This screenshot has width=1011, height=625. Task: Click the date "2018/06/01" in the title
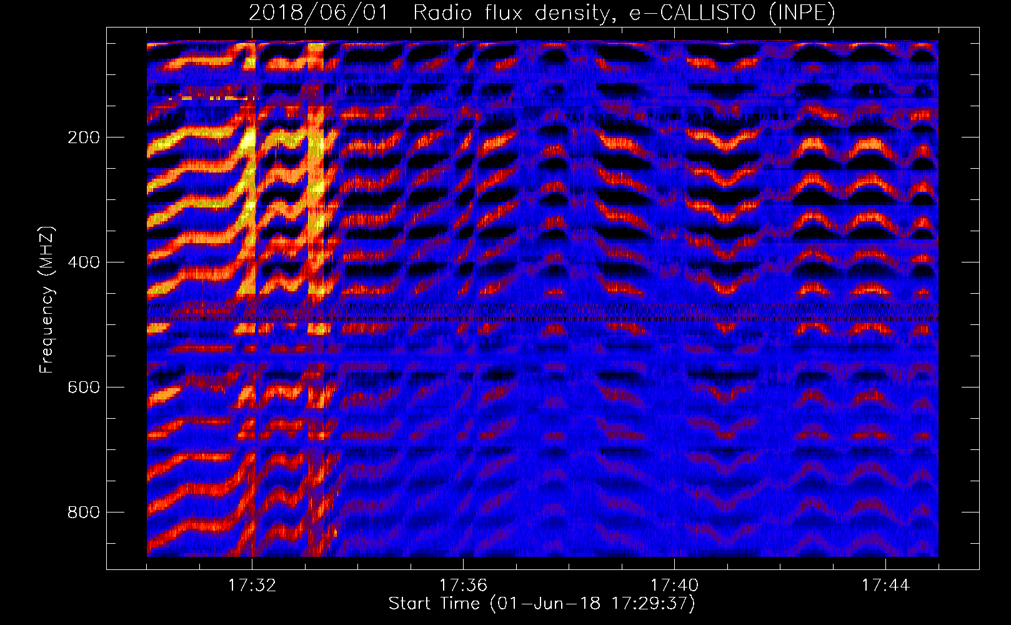point(319,13)
